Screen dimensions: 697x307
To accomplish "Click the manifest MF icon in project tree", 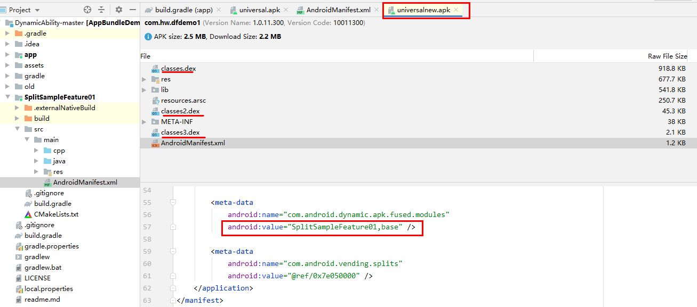I will point(47,182).
